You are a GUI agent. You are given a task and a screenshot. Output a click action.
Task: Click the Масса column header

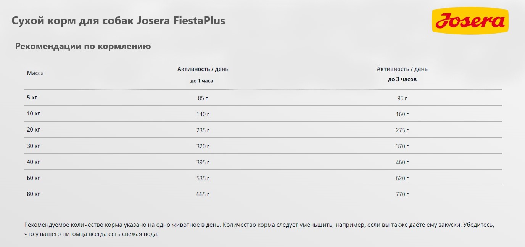click(x=35, y=73)
